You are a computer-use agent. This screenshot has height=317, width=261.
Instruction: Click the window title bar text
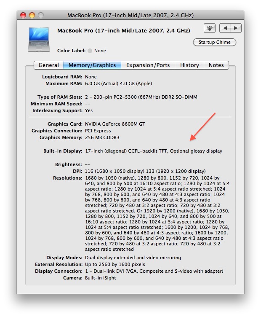click(x=130, y=15)
